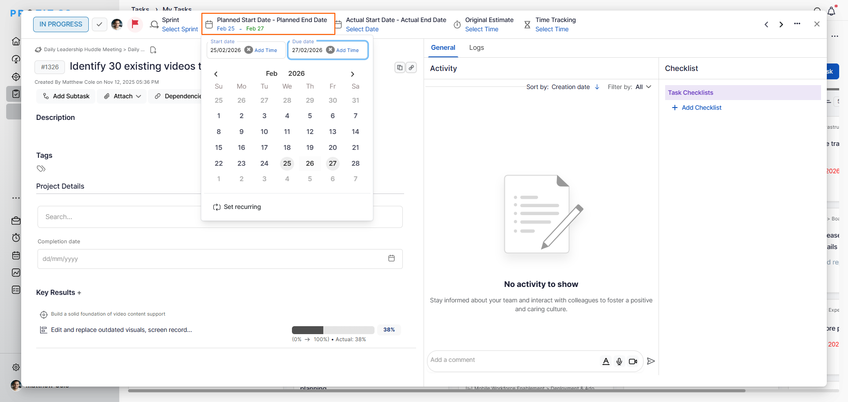The image size is (848, 402).
Task: Open briefcase icon in left sidebar
Action: [x=16, y=220]
